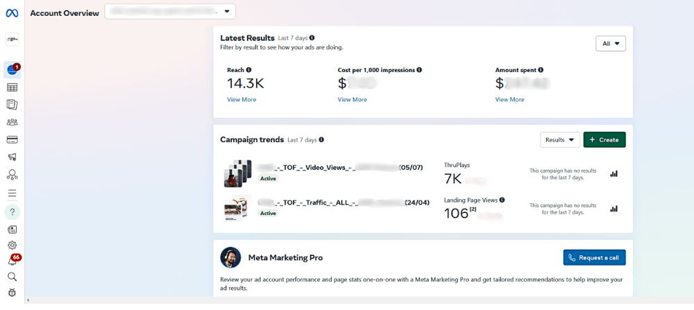
Task: Click info icon beside Cost per 1,000 impressions
Action: (x=419, y=70)
